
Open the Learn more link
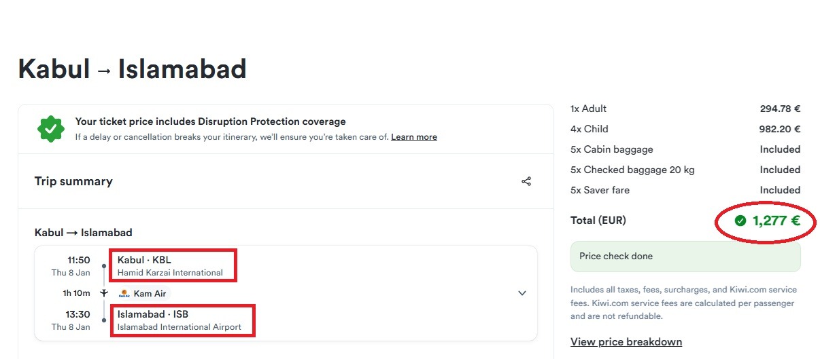click(x=414, y=137)
